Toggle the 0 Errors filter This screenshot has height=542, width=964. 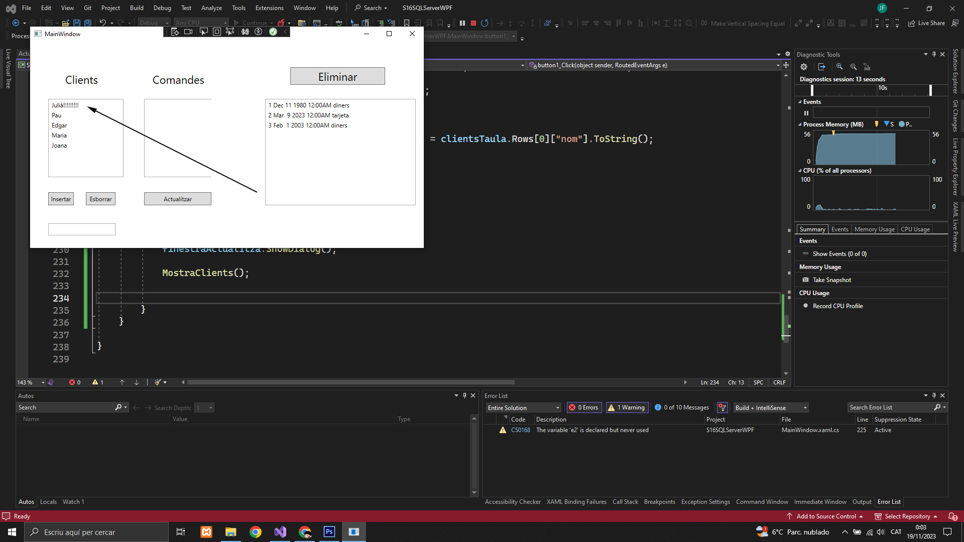point(584,408)
